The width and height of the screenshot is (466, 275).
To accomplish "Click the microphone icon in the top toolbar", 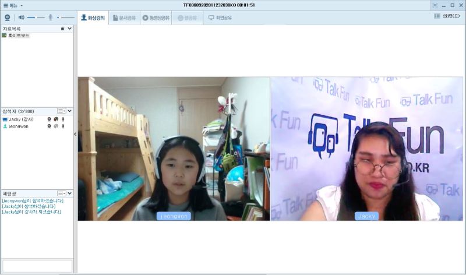I will 51,17.
